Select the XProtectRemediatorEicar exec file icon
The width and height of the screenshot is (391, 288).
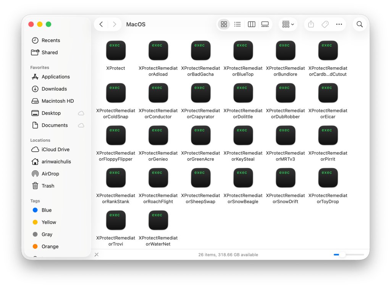328,93
